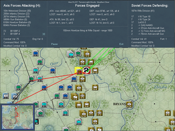
Task: Click 255th Infantry Division (22) entry
Action: click(x=16, y=14)
